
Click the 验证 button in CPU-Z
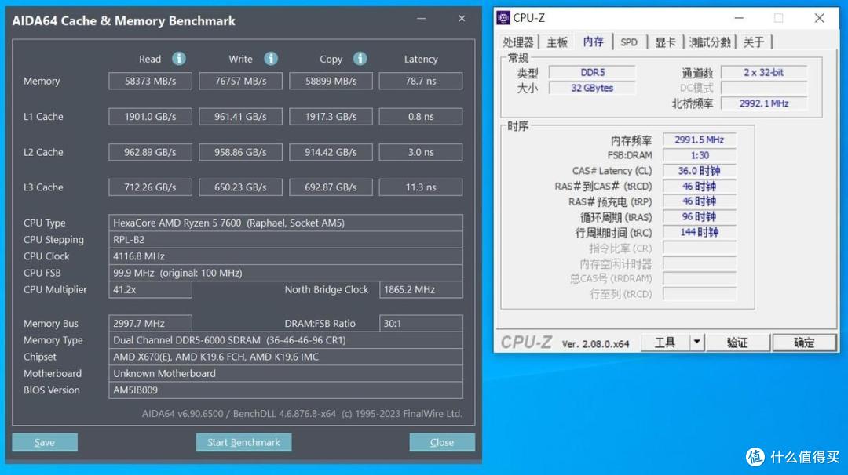[737, 343]
